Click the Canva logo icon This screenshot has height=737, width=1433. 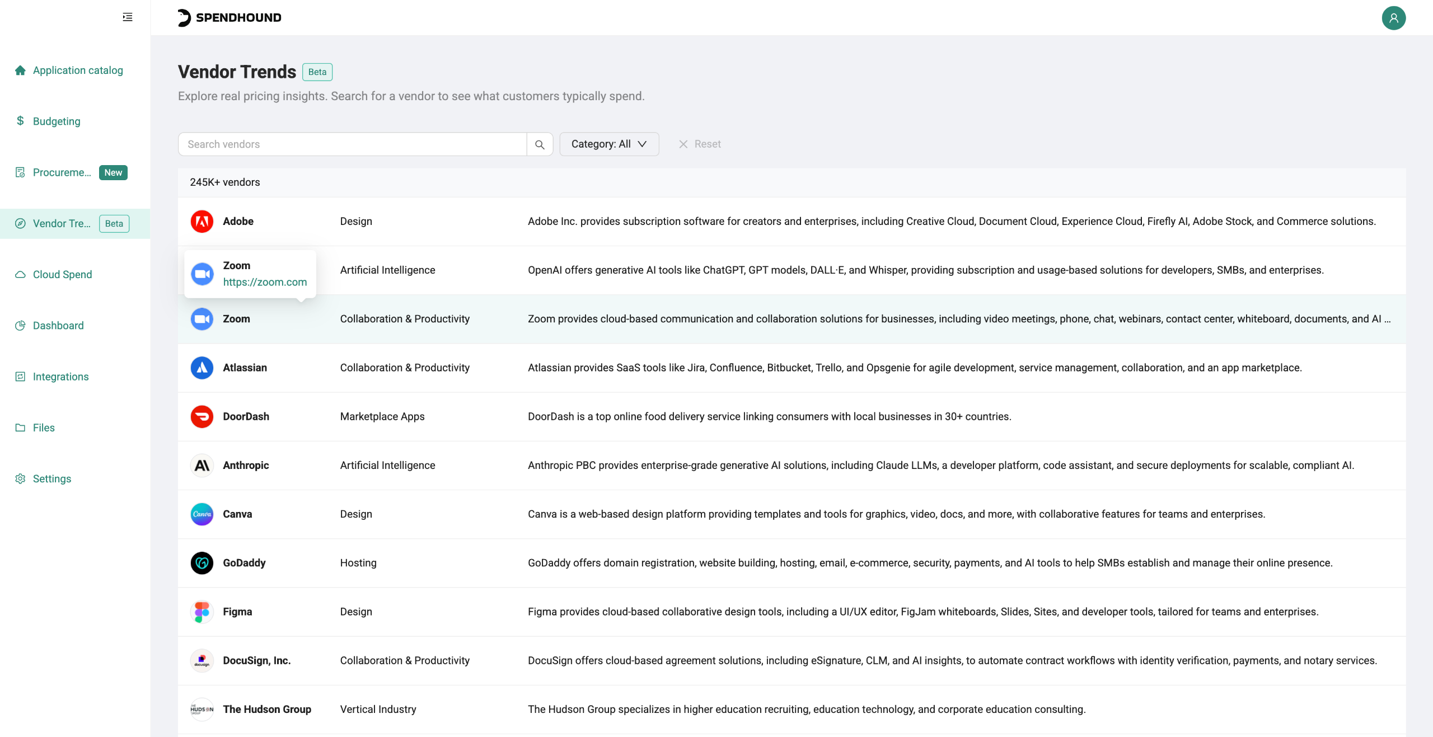click(x=202, y=514)
